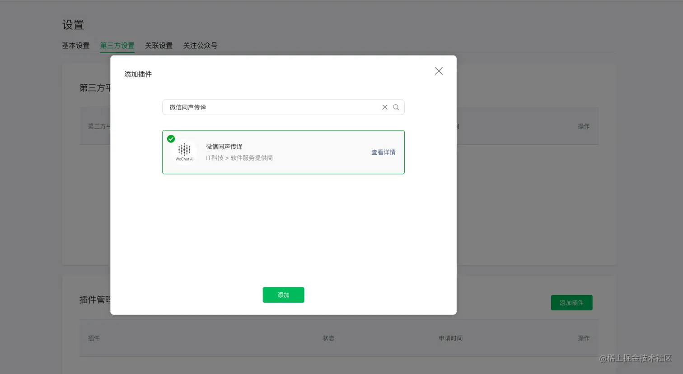Click the IT科技 > 软件服务提供商 category text
This screenshot has height=374, width=683.
click(239, 158)
